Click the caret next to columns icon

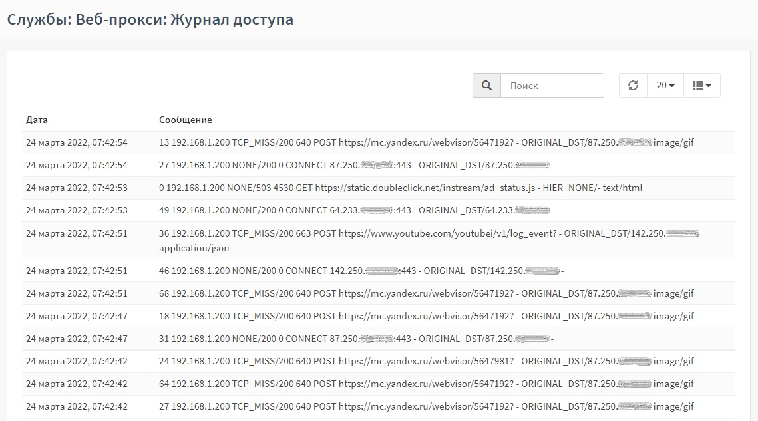[709, 86]
